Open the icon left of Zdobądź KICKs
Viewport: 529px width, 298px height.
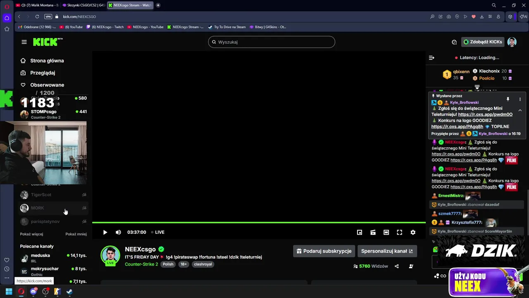pyautogui.click(x=454, y=42)
